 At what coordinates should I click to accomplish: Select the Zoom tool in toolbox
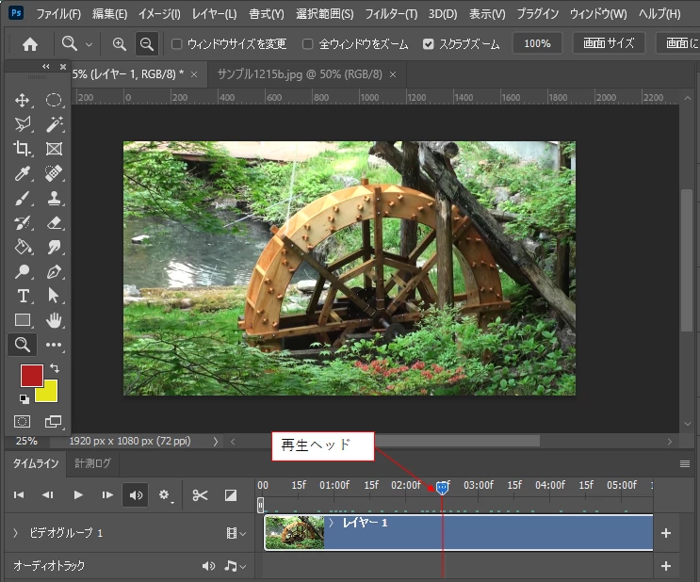click(23, 345)
